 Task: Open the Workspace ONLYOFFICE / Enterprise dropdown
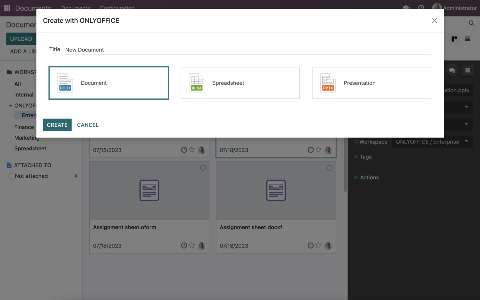coord(432,142)
